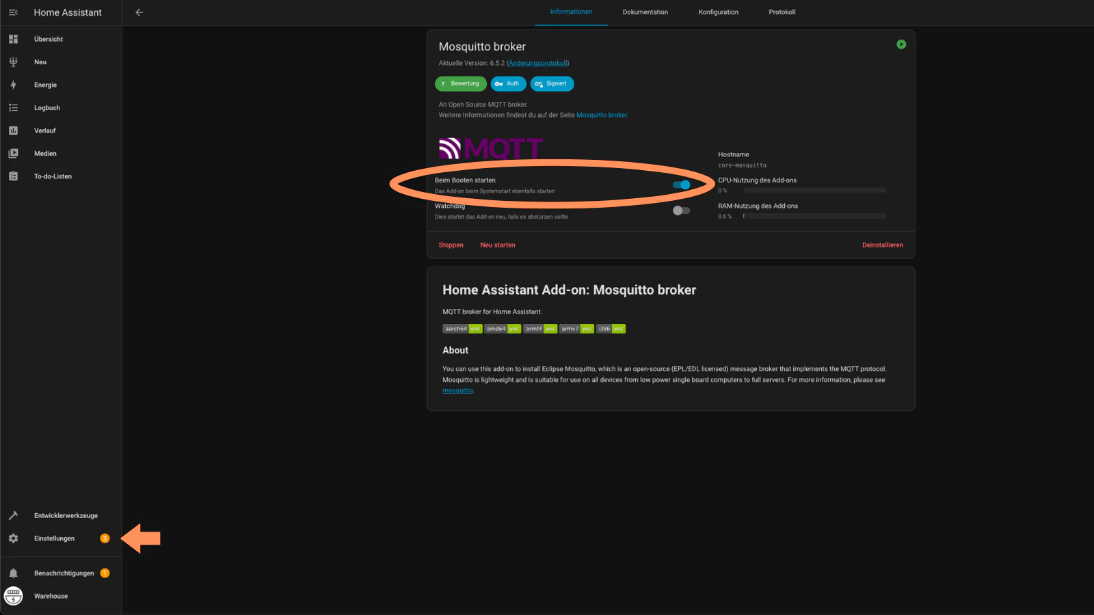Screen dimensions: 1094x615
Task: Open Einstellungen gear icon
Action: coord(13,538)
